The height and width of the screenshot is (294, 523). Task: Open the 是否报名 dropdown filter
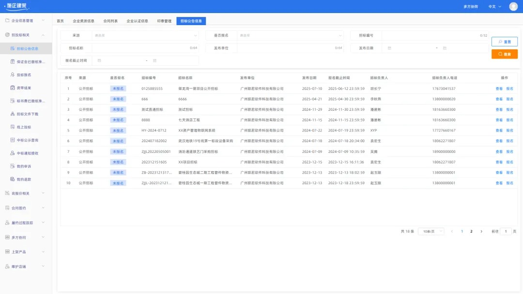(x=291, y=35)
